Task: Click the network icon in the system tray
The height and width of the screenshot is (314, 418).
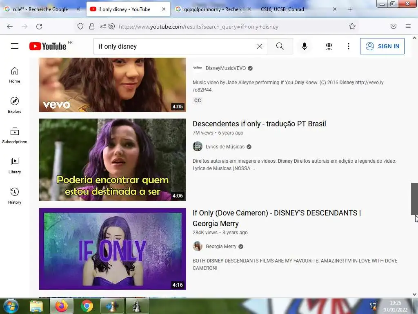Action: pos(374,306)
